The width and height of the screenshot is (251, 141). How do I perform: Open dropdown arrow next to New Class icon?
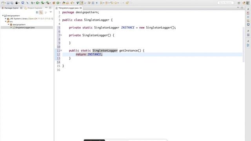click(x=60, y=3)
